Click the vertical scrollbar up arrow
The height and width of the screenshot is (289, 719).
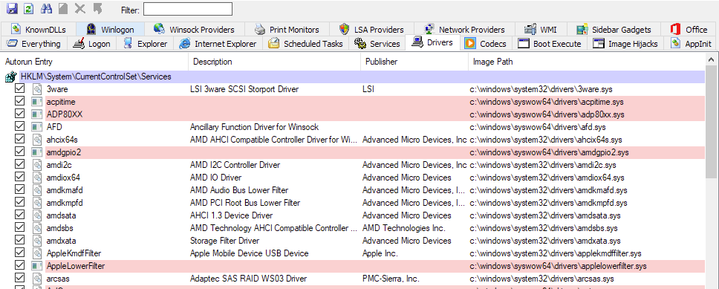(x=712, y=59)
